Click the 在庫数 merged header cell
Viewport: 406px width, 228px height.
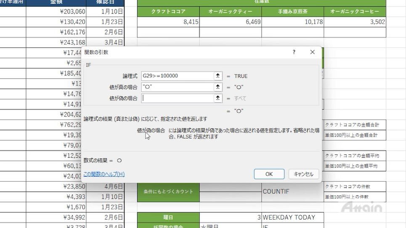[x=261, y=3]
